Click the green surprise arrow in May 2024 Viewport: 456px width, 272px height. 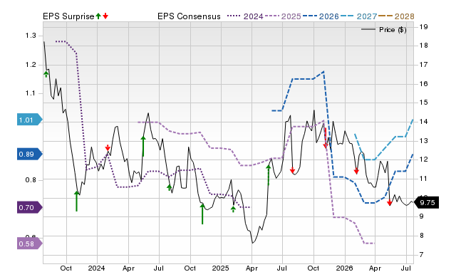143,146
